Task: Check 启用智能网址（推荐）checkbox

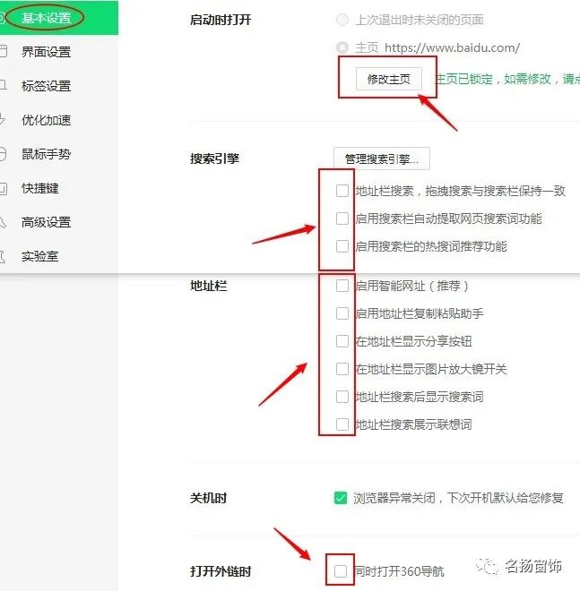Action: click(342, 286)
